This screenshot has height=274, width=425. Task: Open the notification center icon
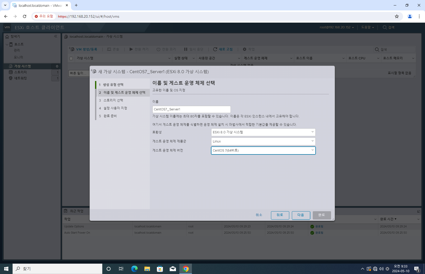(417, 269)
